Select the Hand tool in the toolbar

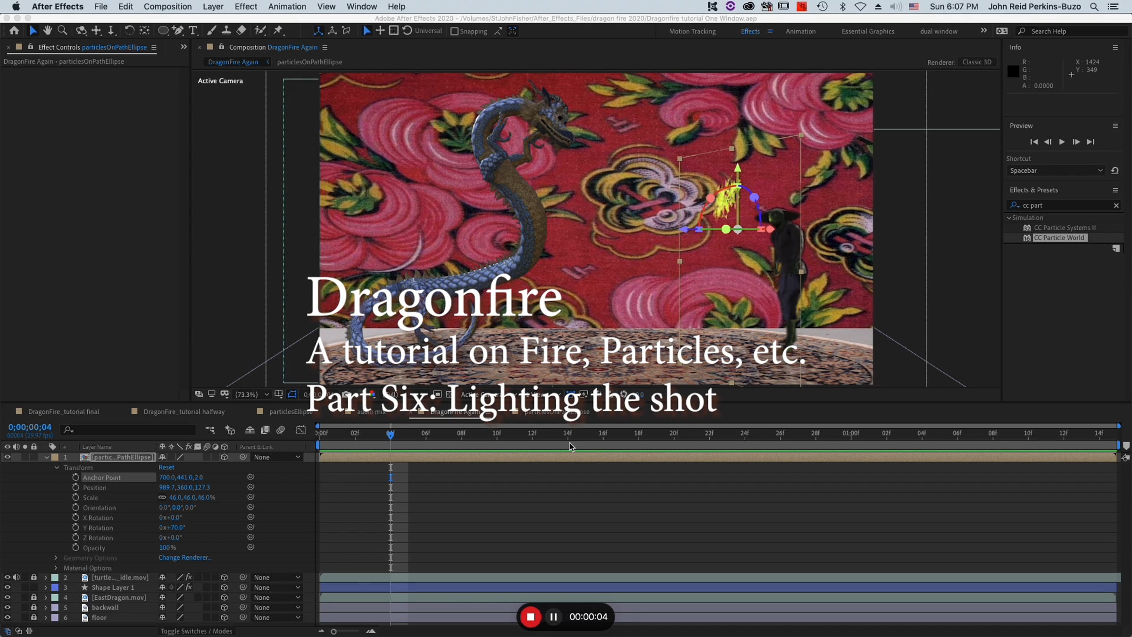[x=47, y=31]
